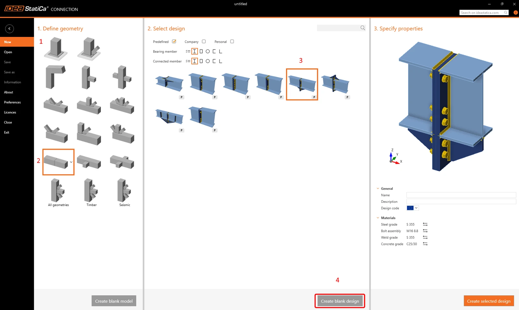Open the Design code flag dropdown
519x310 pixels.
tap(413, 208)
